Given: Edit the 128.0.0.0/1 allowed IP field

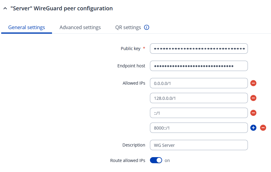Looking at the screenshot, I should point(199,98).
